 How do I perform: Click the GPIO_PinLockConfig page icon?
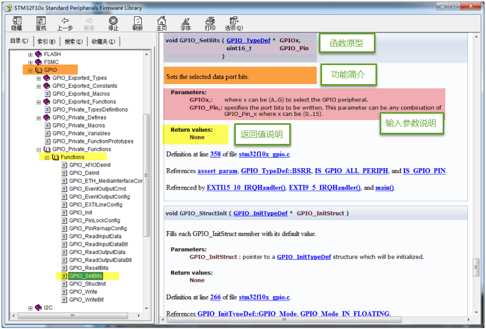[x=65, y=221]
